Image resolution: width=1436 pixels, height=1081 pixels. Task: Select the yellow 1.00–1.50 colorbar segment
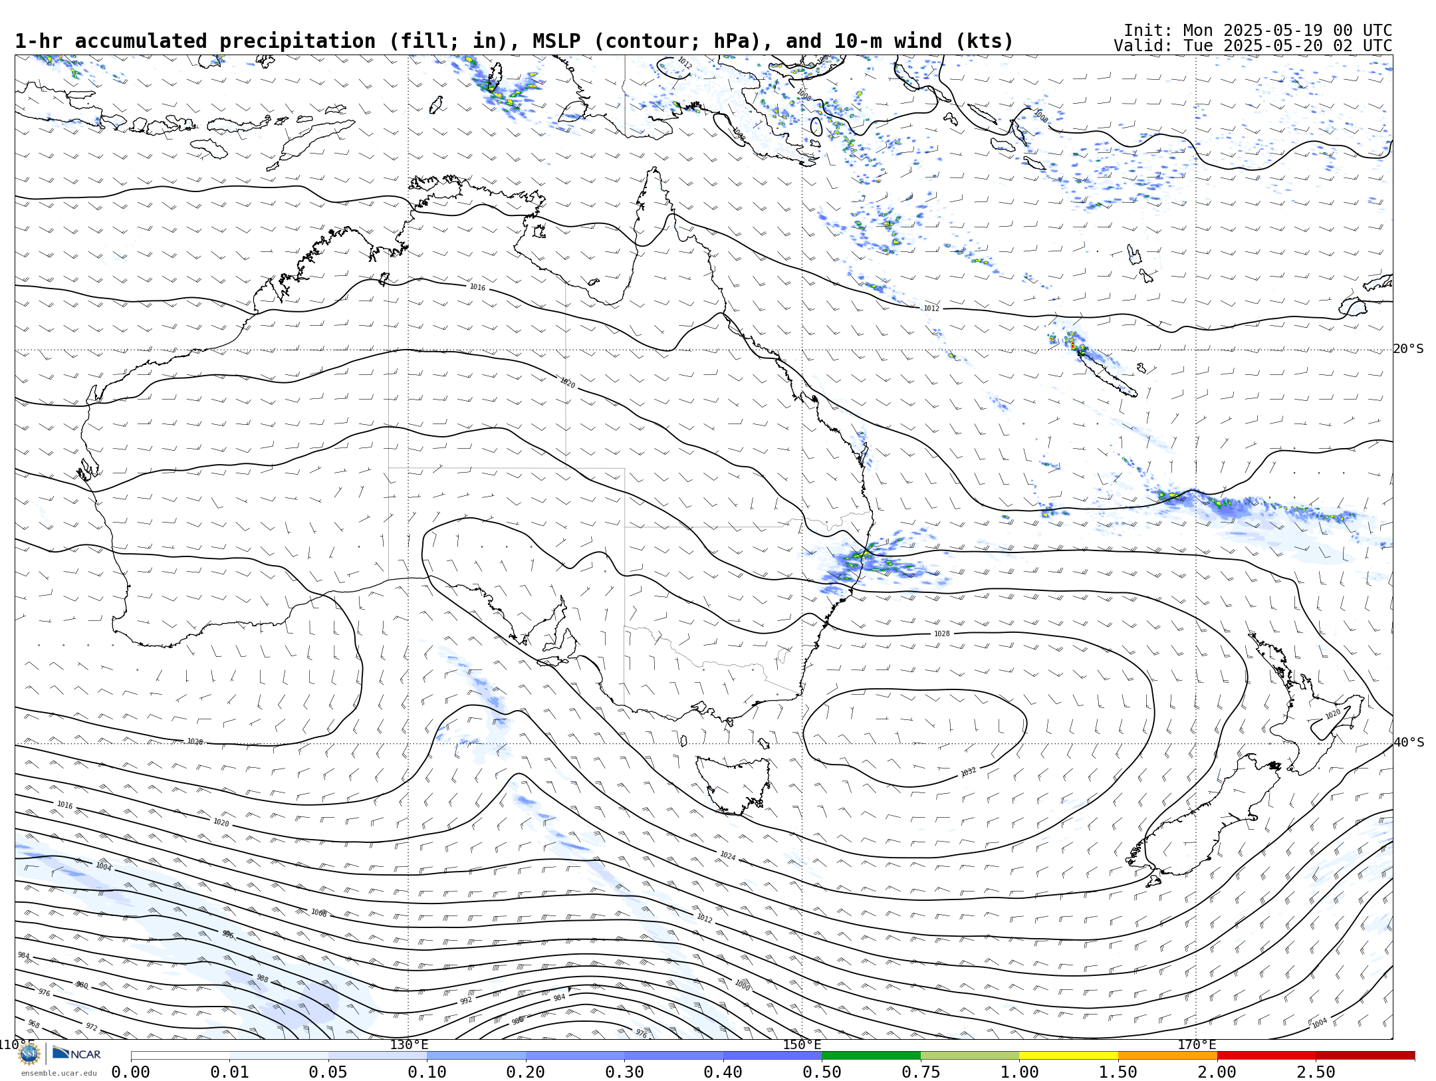[1068, 1056]
